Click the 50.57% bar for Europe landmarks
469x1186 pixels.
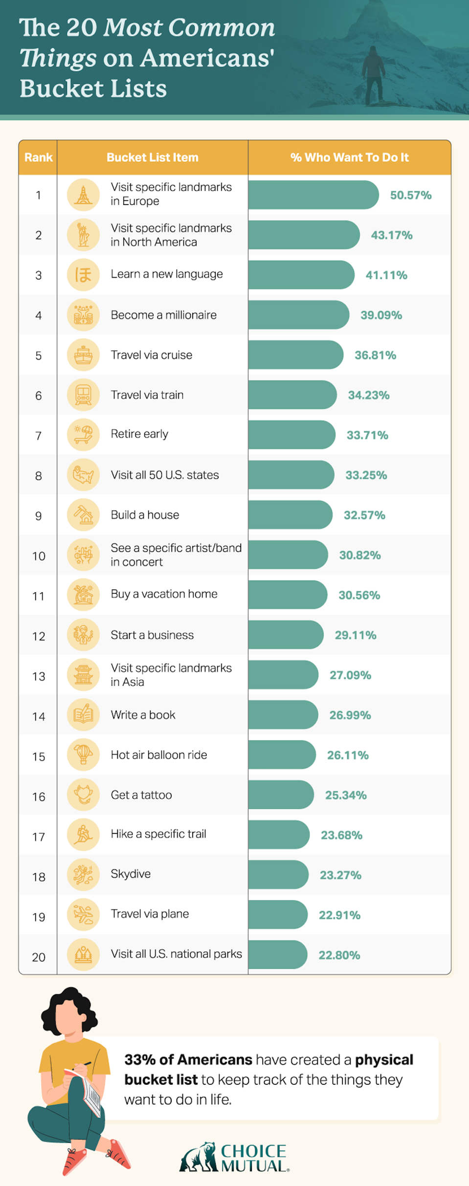pos(313,195)
